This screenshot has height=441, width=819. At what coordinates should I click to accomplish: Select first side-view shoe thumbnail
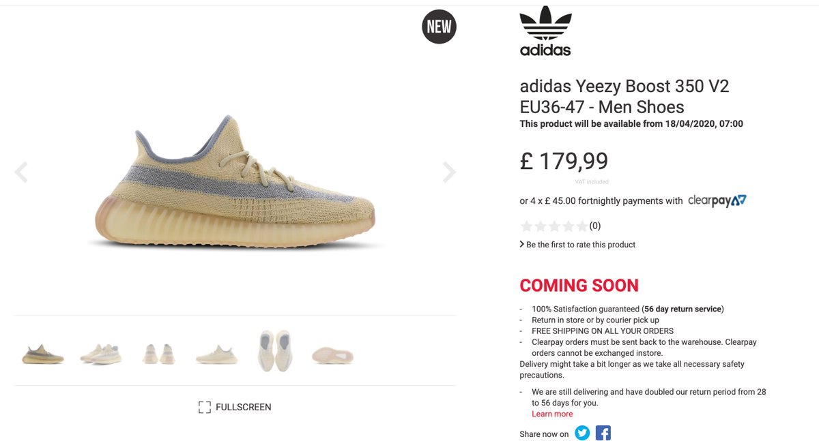tap(43, 354)
